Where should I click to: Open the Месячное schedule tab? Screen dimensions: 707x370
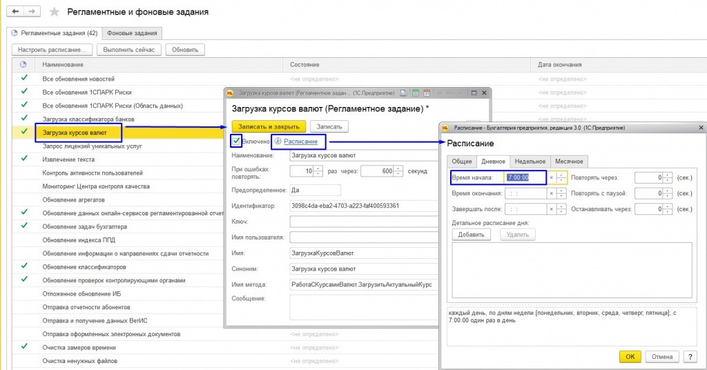point(569,161)
